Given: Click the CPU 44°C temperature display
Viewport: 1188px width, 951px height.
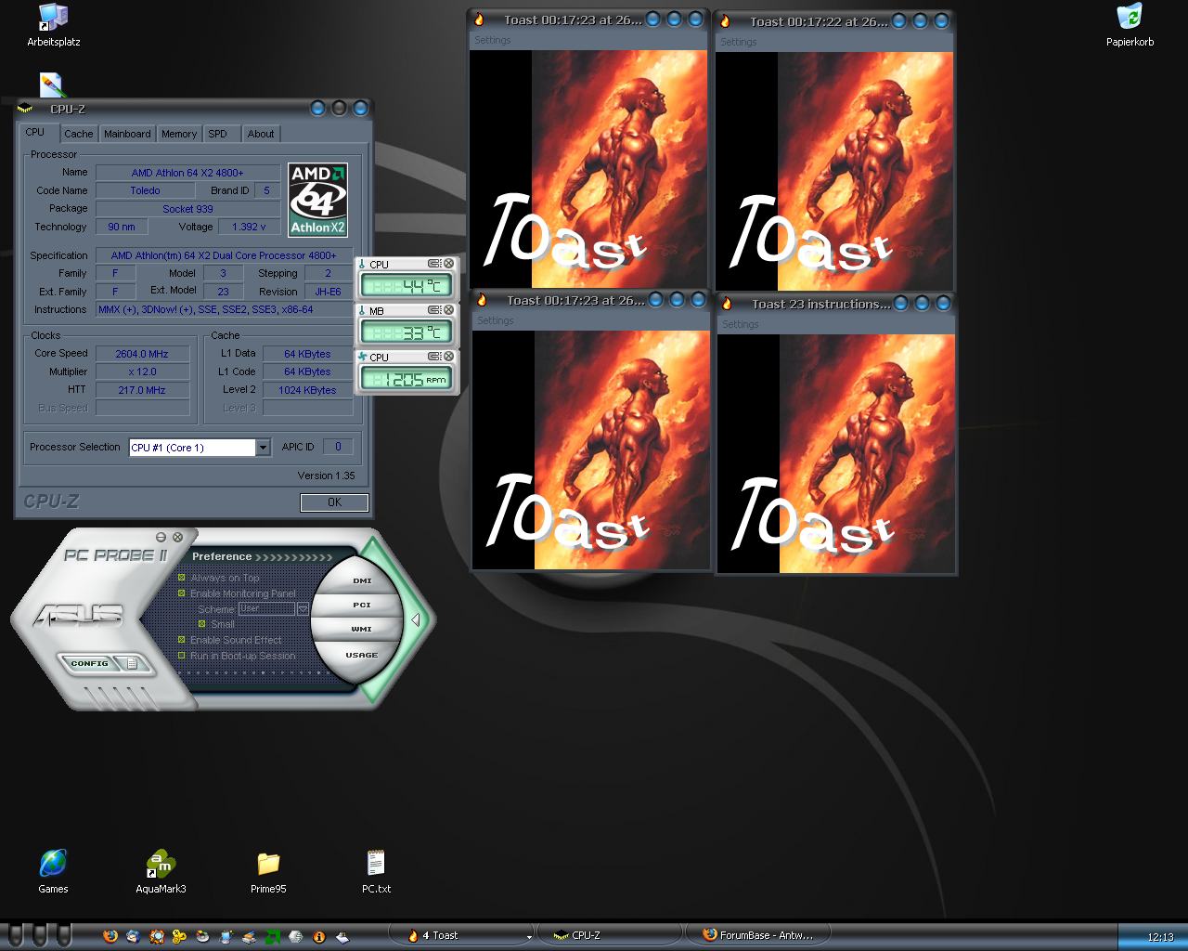Looking at the screenshot, I should point(406,286).
